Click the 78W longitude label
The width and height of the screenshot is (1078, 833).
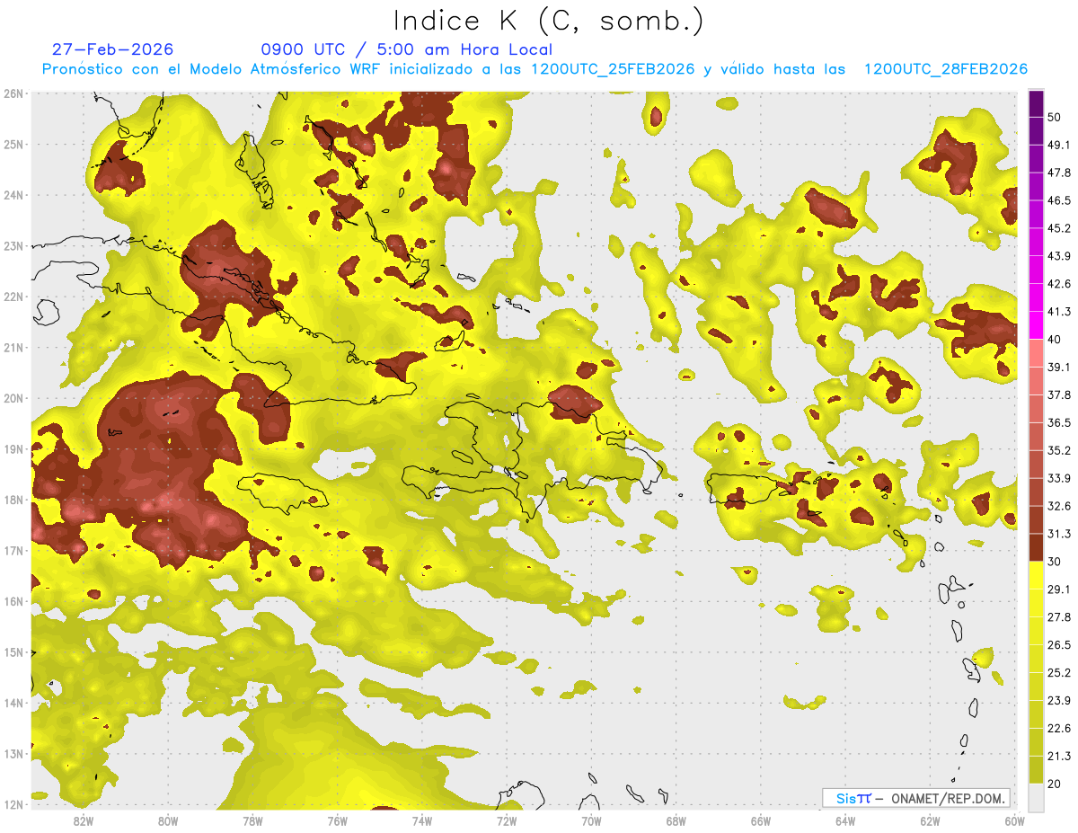point(252,820)
